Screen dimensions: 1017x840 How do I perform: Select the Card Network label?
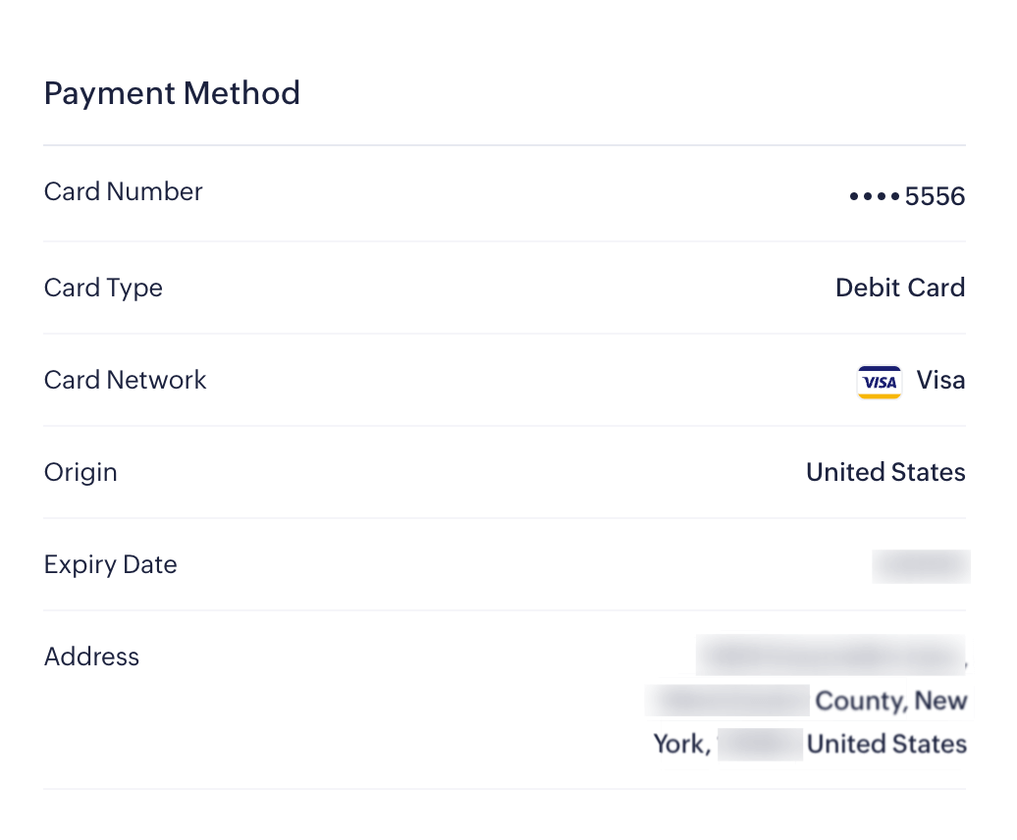125,380
